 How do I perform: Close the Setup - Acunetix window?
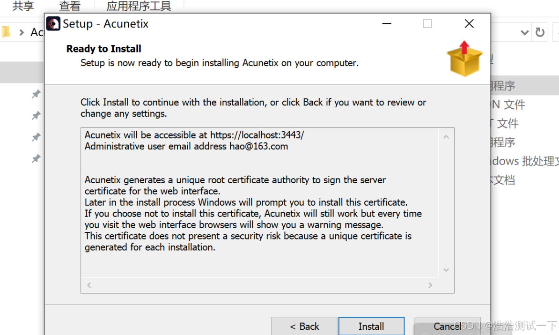[x=469, y=23]
